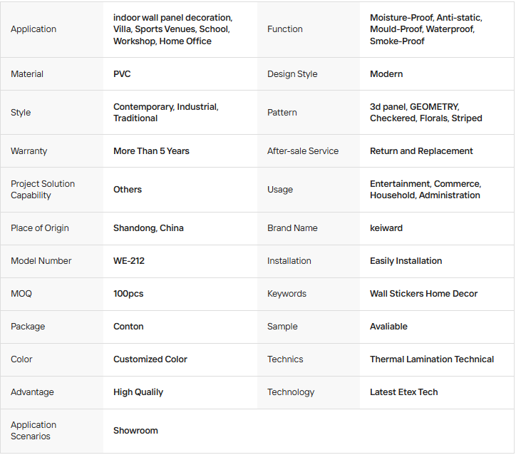Click the Return and Replacement text
516x455 pixels.
tap(421, 151)
